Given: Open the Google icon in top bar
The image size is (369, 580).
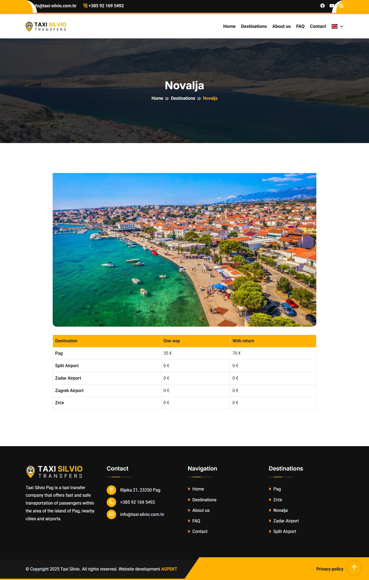Looking at the screenshot, I should [341, 6].
